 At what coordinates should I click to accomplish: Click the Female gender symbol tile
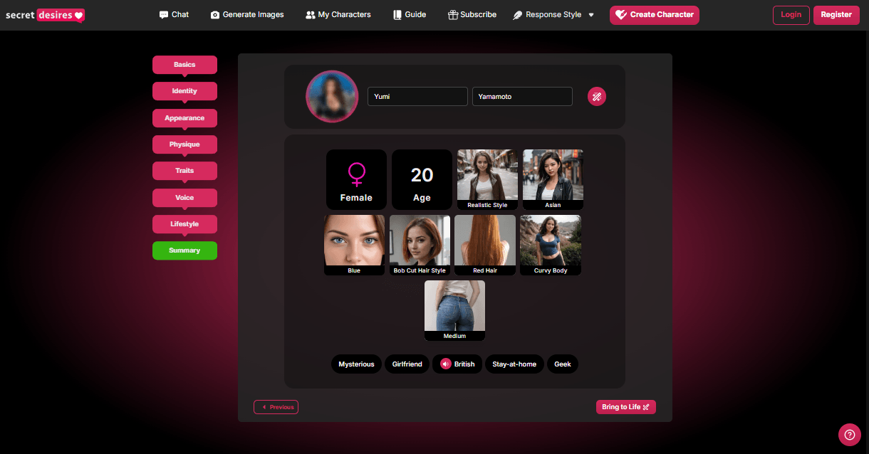pos(356,179)
